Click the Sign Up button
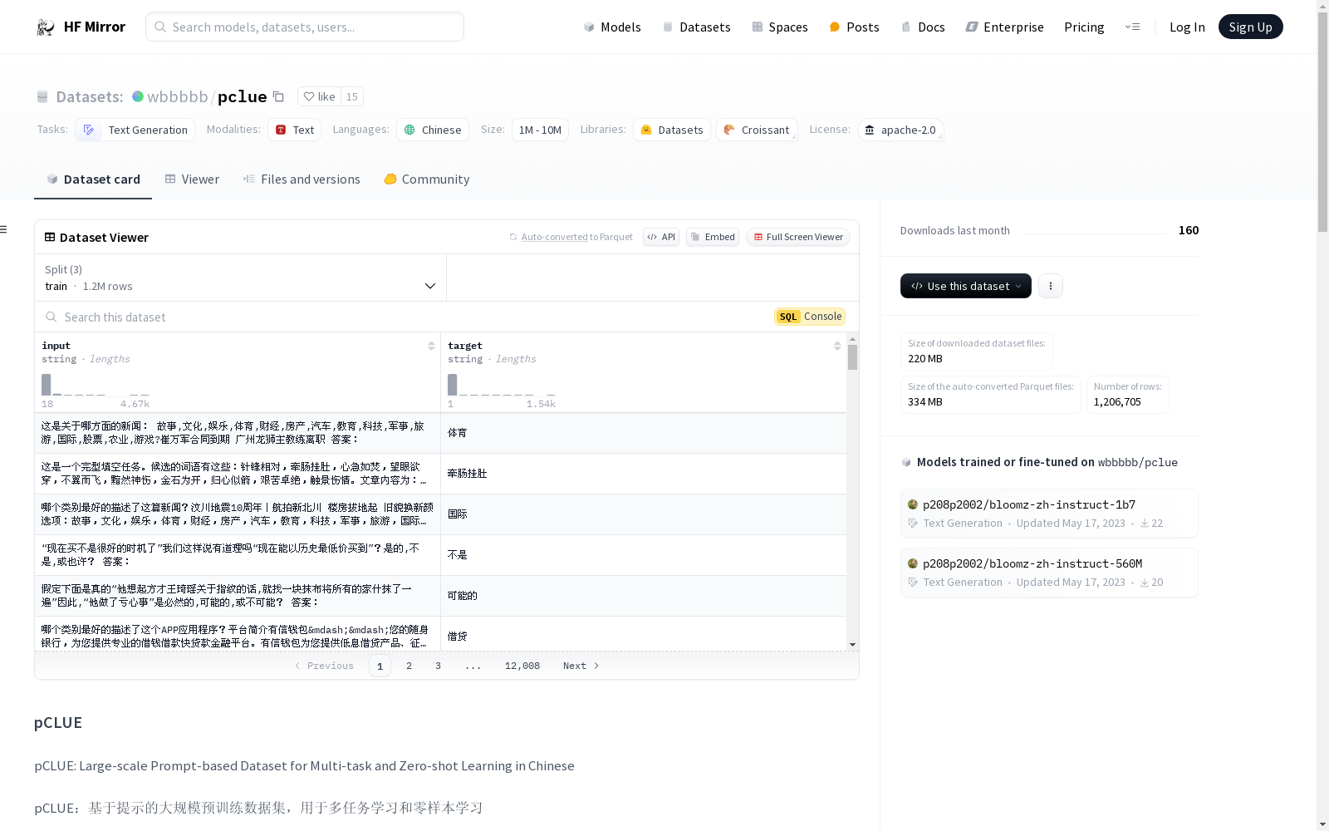1329x831 pixels. click(x=1250, y=27)
